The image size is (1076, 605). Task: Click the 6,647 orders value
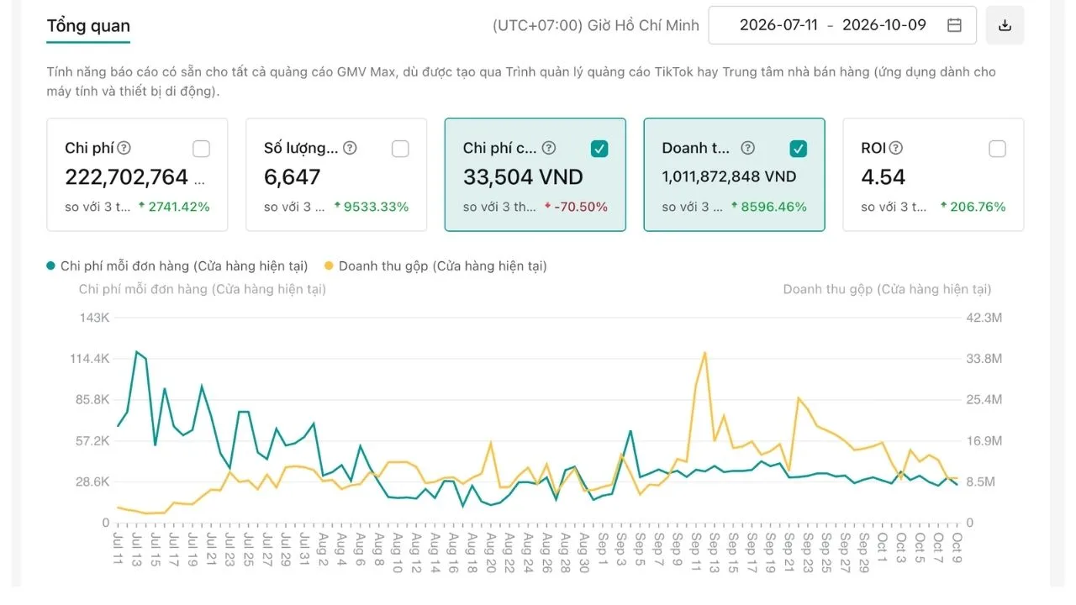pyautogui.click(x=293, y=176)
